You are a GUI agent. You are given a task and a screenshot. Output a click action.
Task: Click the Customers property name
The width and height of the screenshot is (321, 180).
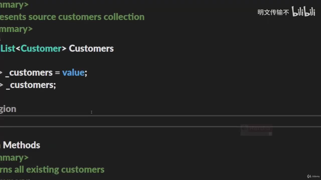tap(91, 48)
